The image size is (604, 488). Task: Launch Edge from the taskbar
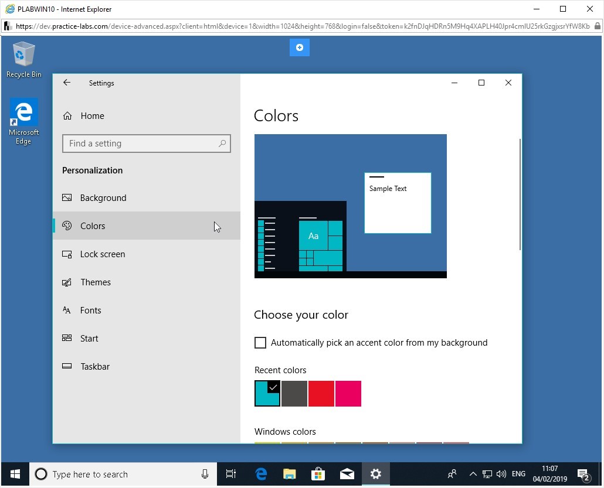(x=261, y=474)
